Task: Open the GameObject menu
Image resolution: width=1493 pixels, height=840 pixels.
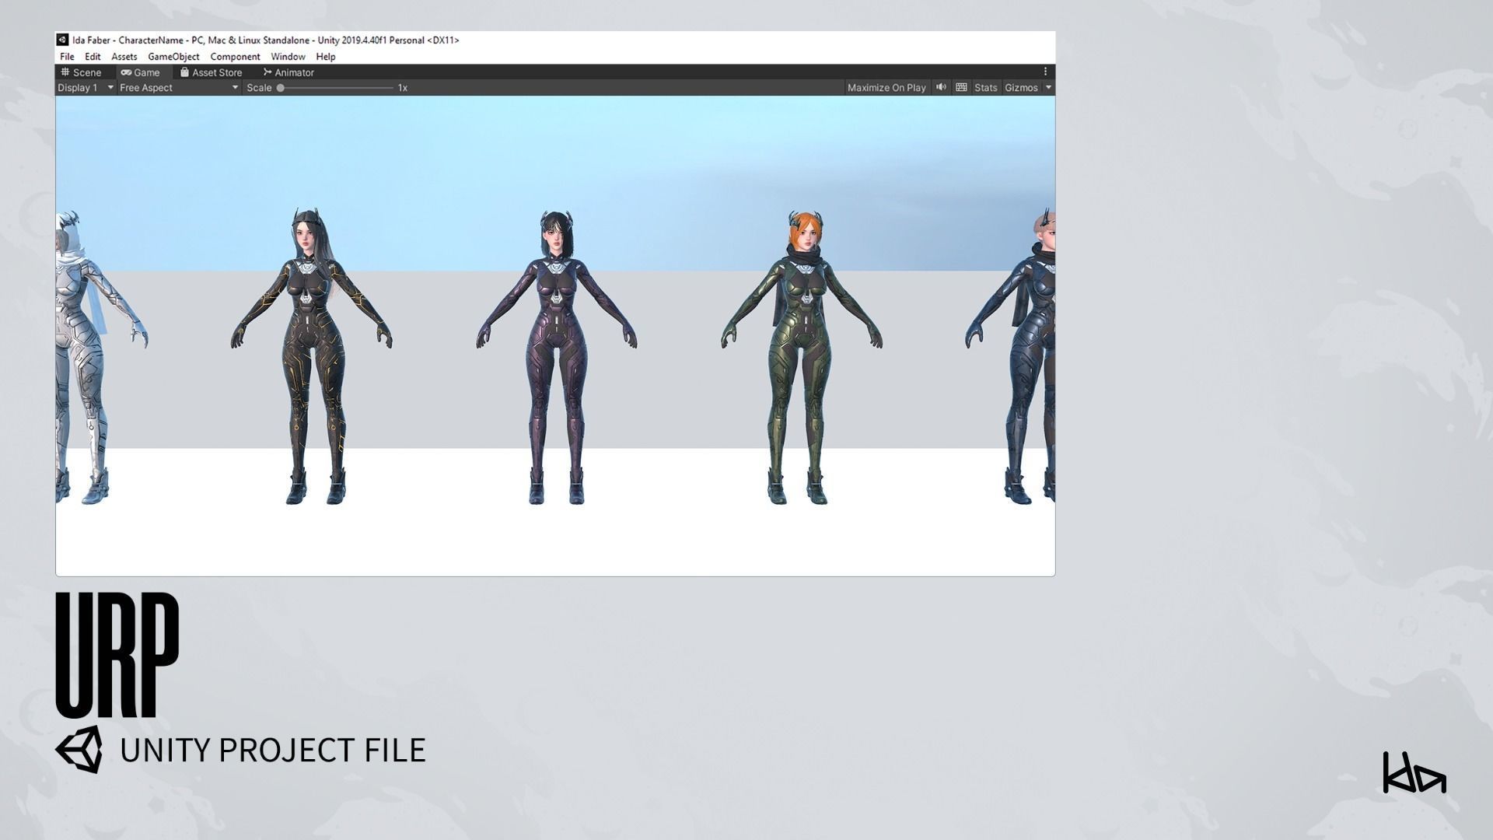Action: [173, 57]
